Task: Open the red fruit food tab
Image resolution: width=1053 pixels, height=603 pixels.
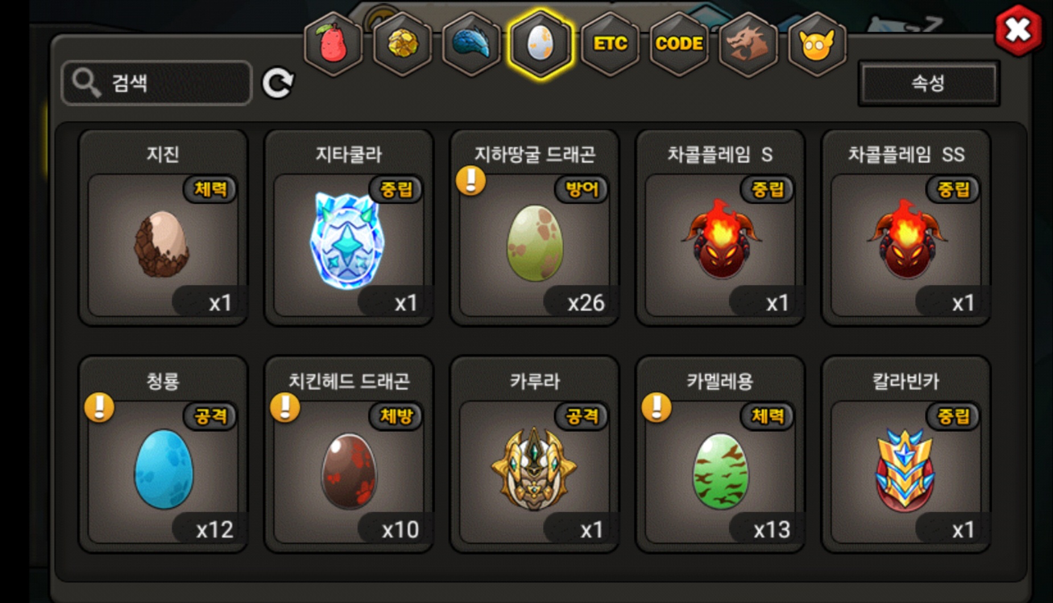Action: tap(333, 44)
